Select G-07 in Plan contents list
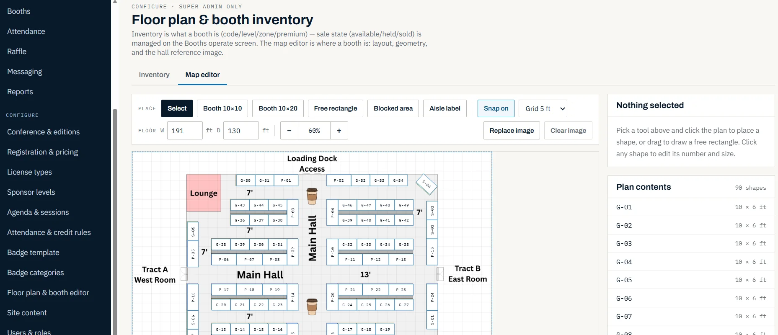This screenshot has width=778, height=335. pos(691,317)
